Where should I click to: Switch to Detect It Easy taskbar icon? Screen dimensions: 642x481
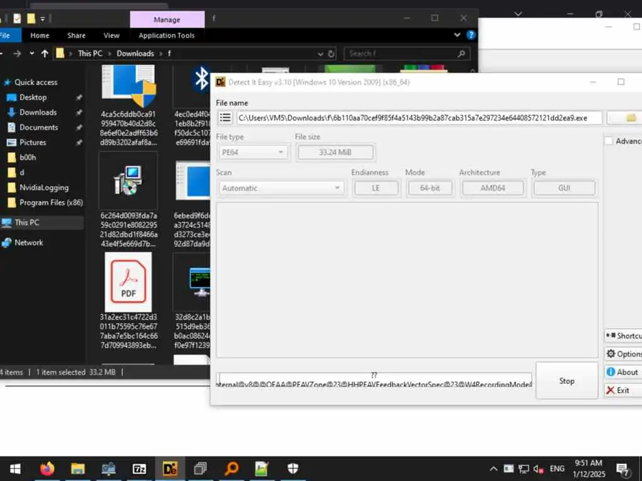pyautogui.click(x=170, y=468)
